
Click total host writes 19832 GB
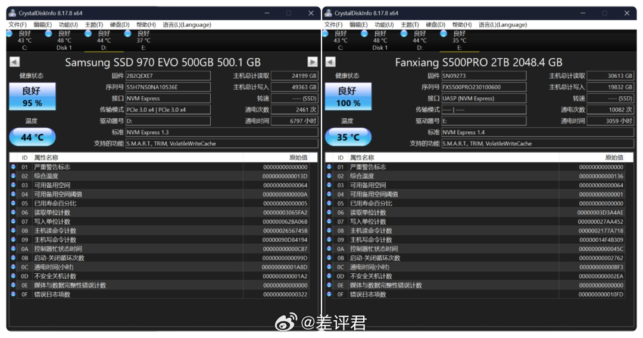coord(610,87)
